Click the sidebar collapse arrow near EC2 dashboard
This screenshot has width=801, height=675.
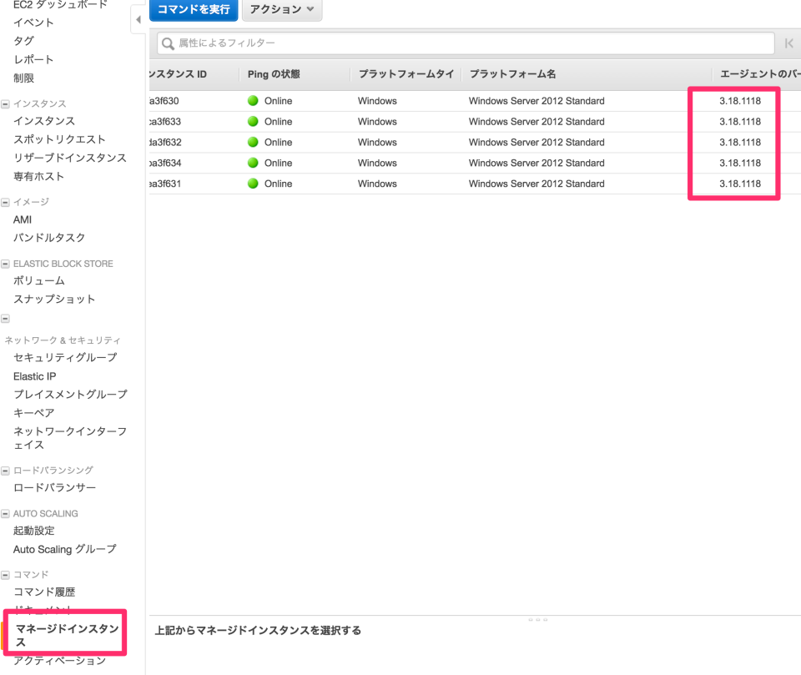pyautogui.click(x=137, y=18)
